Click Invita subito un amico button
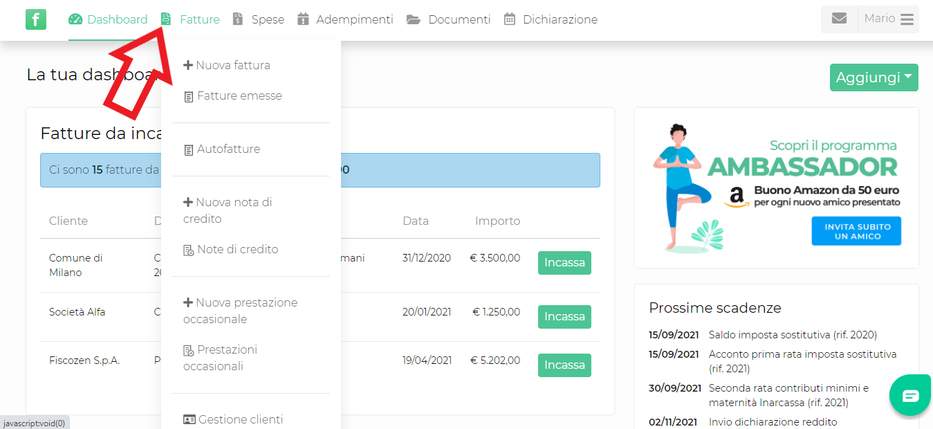 click(x=856, y=231)
